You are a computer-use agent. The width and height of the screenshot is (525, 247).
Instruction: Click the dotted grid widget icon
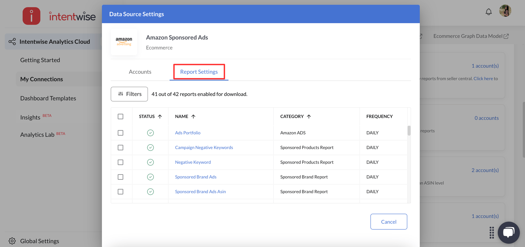point(491,232)
